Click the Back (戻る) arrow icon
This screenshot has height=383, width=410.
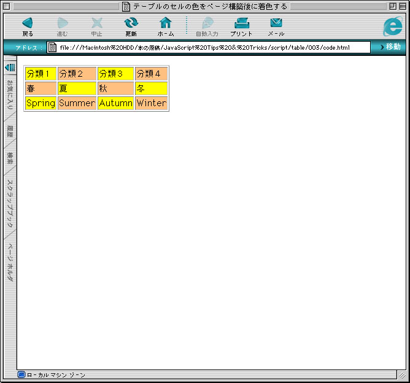pos(28,23)
